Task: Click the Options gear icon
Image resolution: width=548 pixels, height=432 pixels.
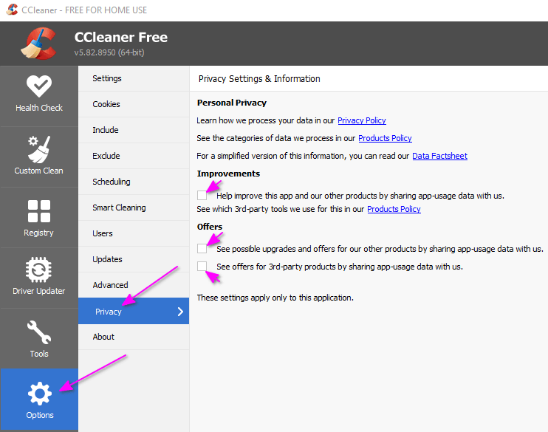Action: pyautogui.click(x=39, y=394)
